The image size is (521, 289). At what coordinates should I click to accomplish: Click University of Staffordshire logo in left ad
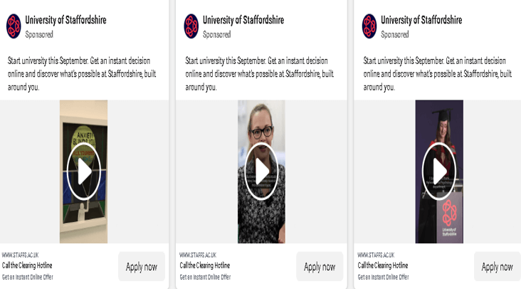coord(14,26)
